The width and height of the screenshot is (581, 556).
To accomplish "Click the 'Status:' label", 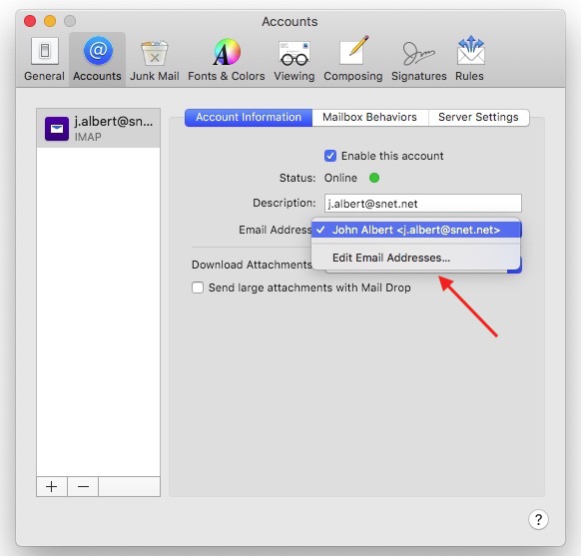I will tap(297, 178).
